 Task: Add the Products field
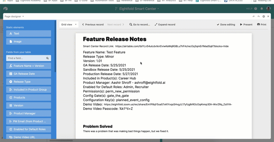(x=29, y=97)
